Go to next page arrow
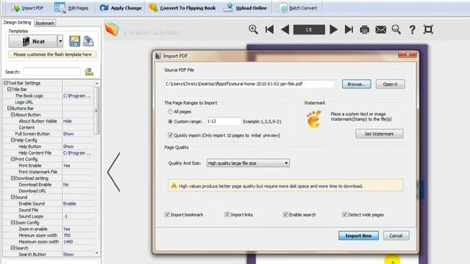The height and width of the screenshot is (264, 470). tap(333, 29)
